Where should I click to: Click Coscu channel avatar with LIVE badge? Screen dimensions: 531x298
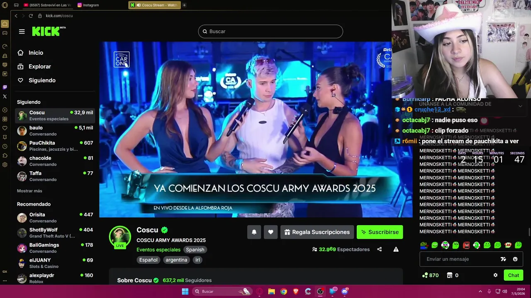120,237
